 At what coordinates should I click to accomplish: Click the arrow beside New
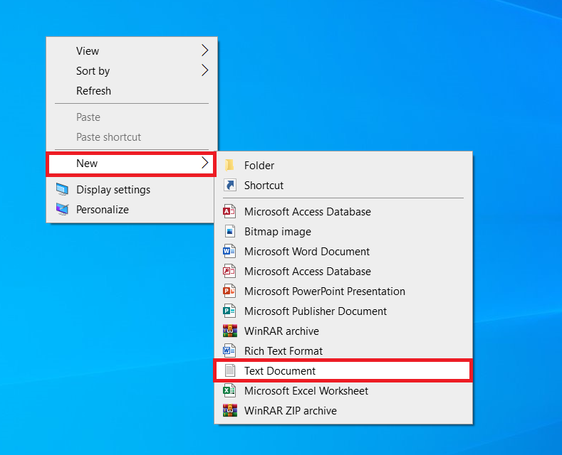click(x=204, y=164)
